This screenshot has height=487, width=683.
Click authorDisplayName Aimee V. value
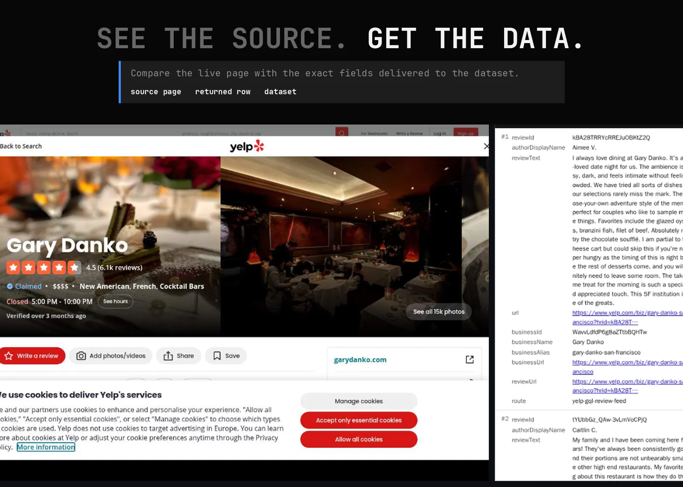(584, 148)
